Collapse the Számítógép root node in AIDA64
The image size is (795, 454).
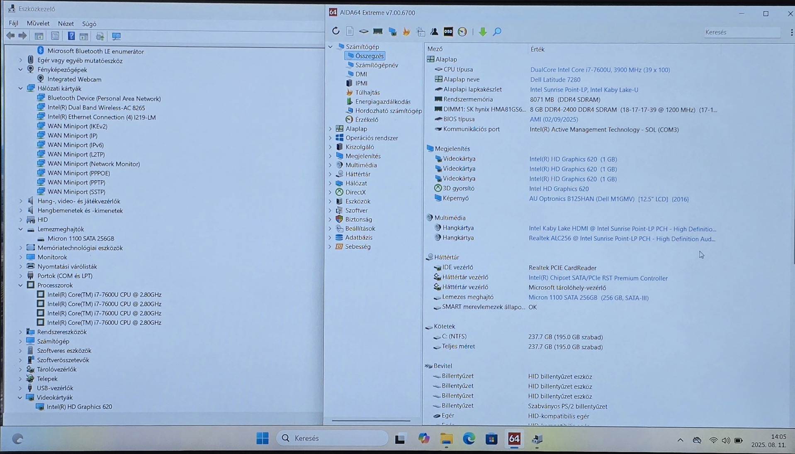click(331, 47)
